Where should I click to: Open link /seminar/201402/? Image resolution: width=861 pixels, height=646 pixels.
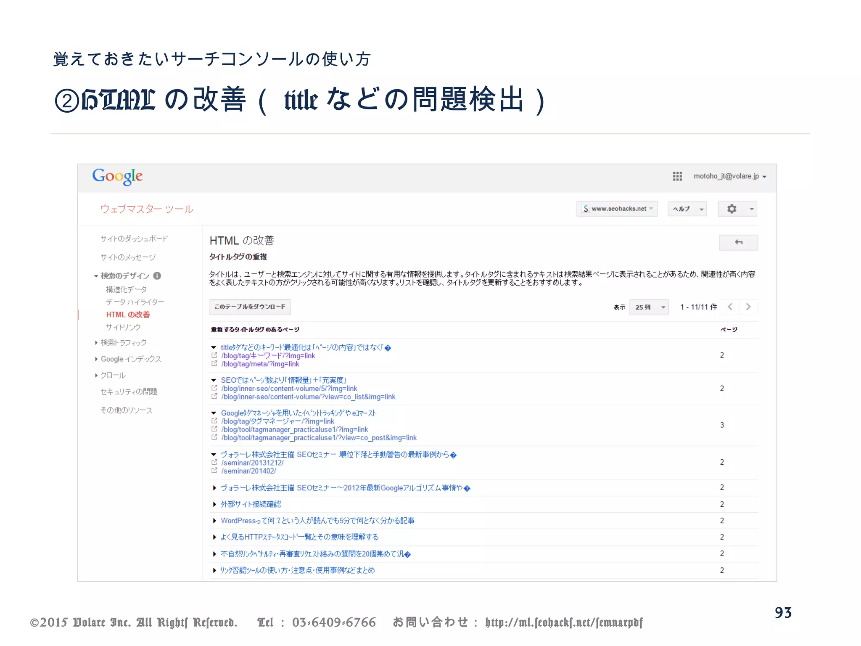pyautogui.click(x=248, y=471)
